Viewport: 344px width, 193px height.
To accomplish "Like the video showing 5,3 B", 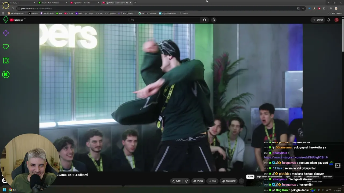I will (x=176, y=181).
